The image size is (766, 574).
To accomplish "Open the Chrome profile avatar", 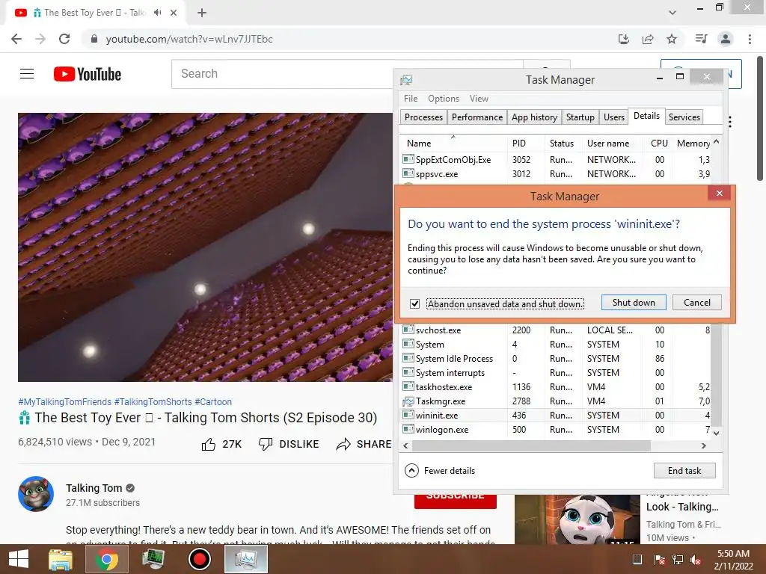I will pos(726,39).
